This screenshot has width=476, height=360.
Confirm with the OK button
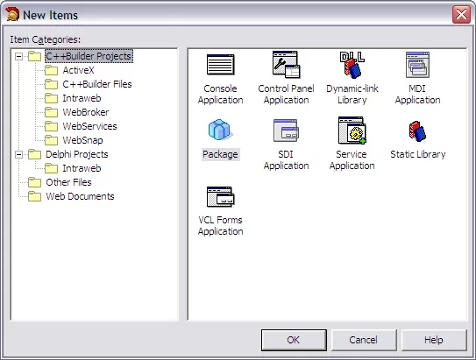pos(294,340)
